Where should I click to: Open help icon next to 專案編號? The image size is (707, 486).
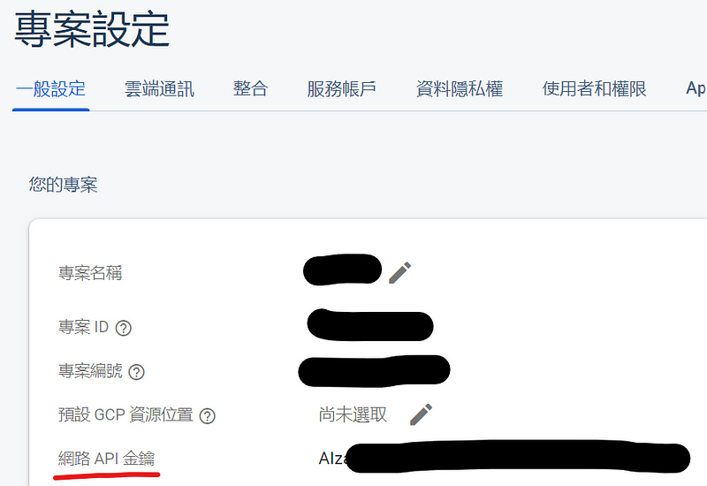tap(137, 372)
